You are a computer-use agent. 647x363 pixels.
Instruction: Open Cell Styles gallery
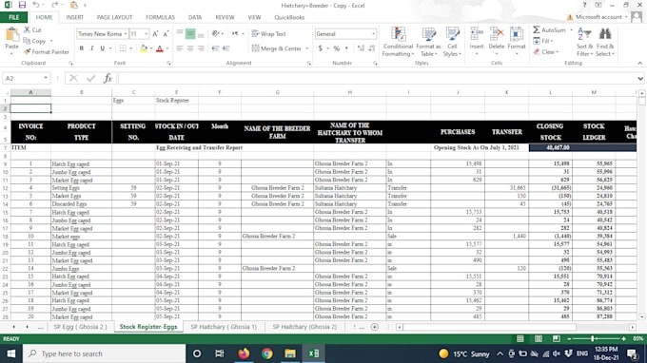[x=452, y=42]
